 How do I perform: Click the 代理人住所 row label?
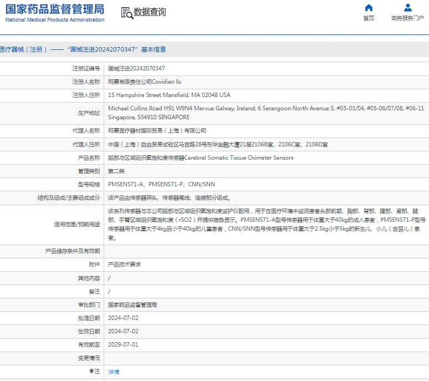pyautogui.click(x=86, y=145)
